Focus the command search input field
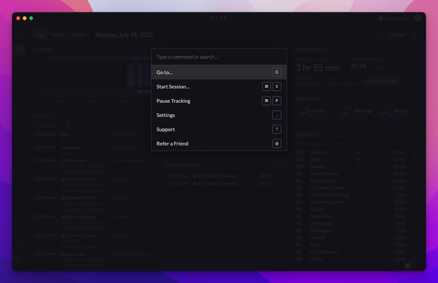This screenshot has height=283, width=438. (x=219, y=57)
